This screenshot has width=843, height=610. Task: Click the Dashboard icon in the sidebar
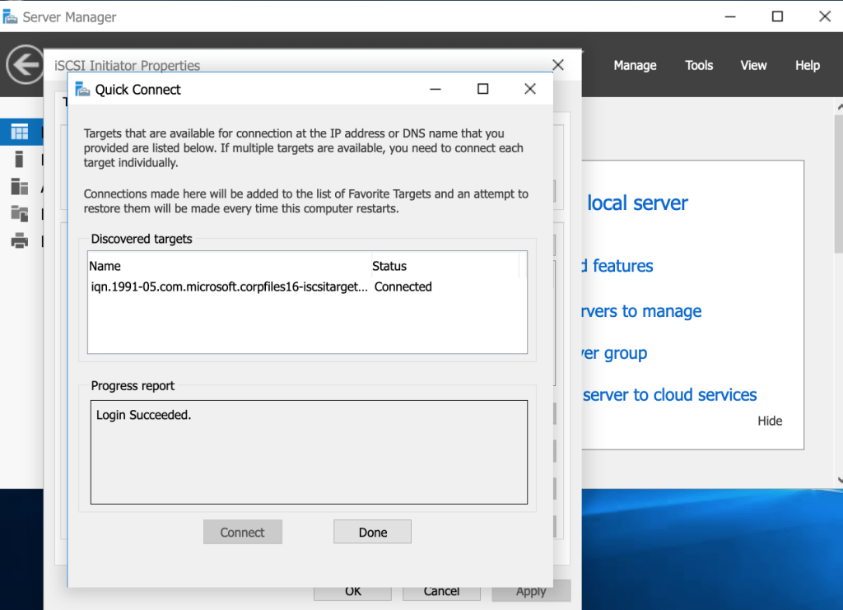pyautogui.click(x=20, y=132)
